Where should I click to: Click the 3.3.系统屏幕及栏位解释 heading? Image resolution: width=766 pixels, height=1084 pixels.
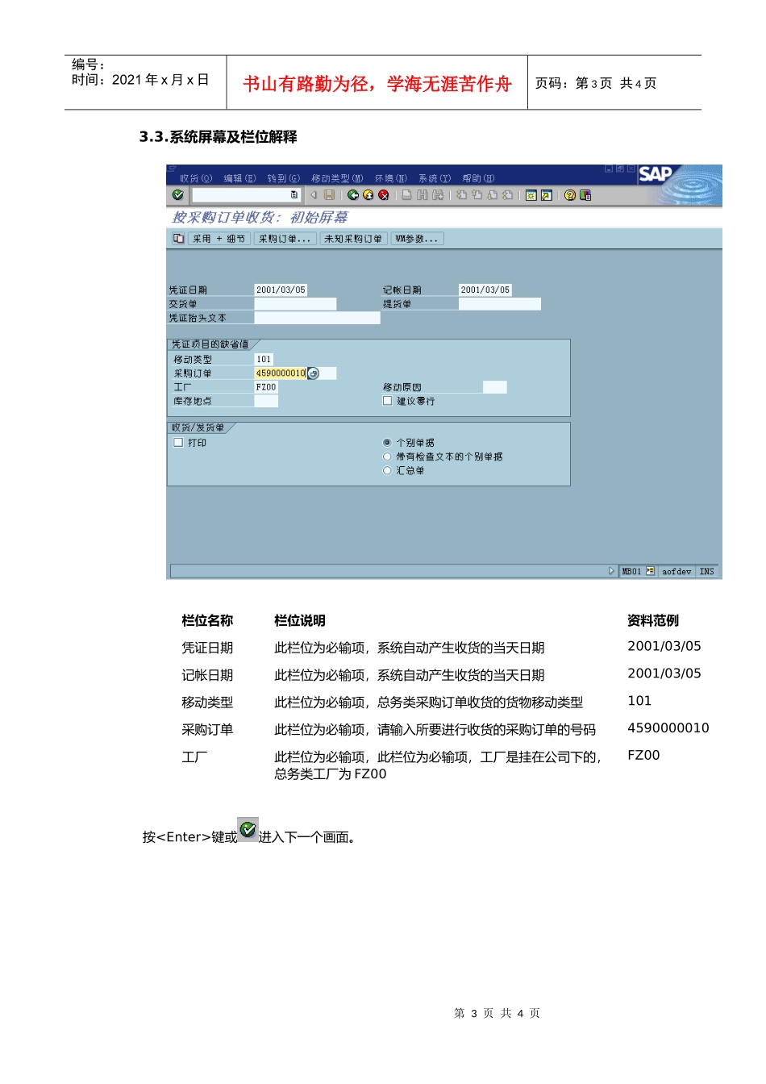pos(219,137)
